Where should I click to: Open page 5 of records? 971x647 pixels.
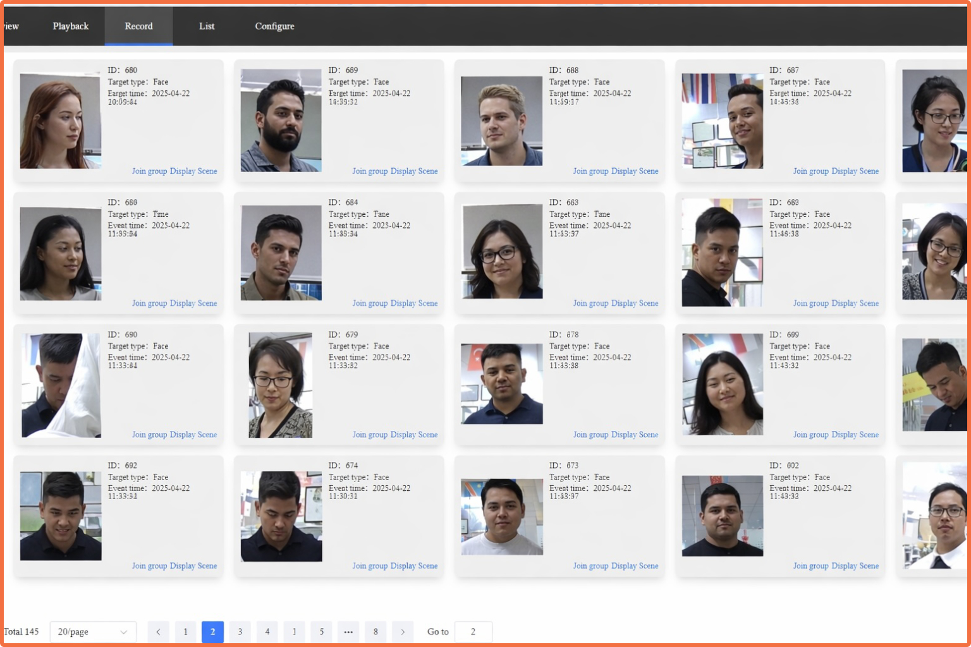(x=321, y=632)
